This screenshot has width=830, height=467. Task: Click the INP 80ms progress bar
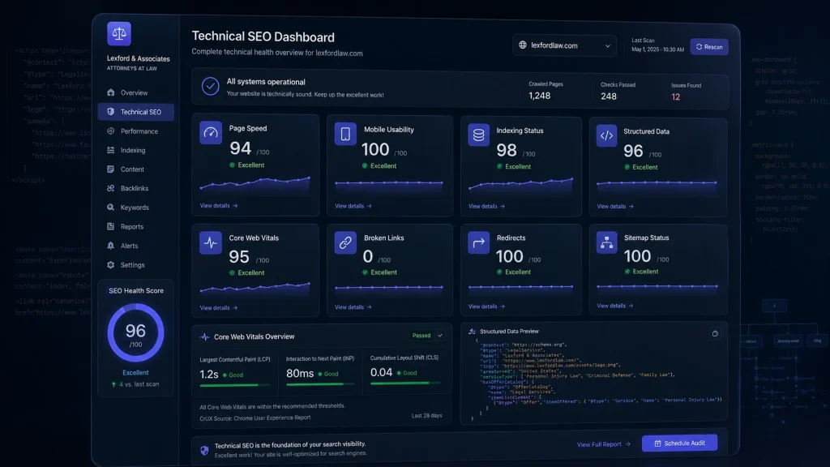coord(319,383)
